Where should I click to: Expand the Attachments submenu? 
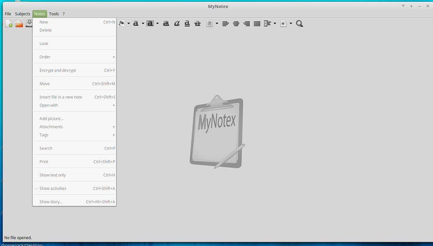coord(74,127)
